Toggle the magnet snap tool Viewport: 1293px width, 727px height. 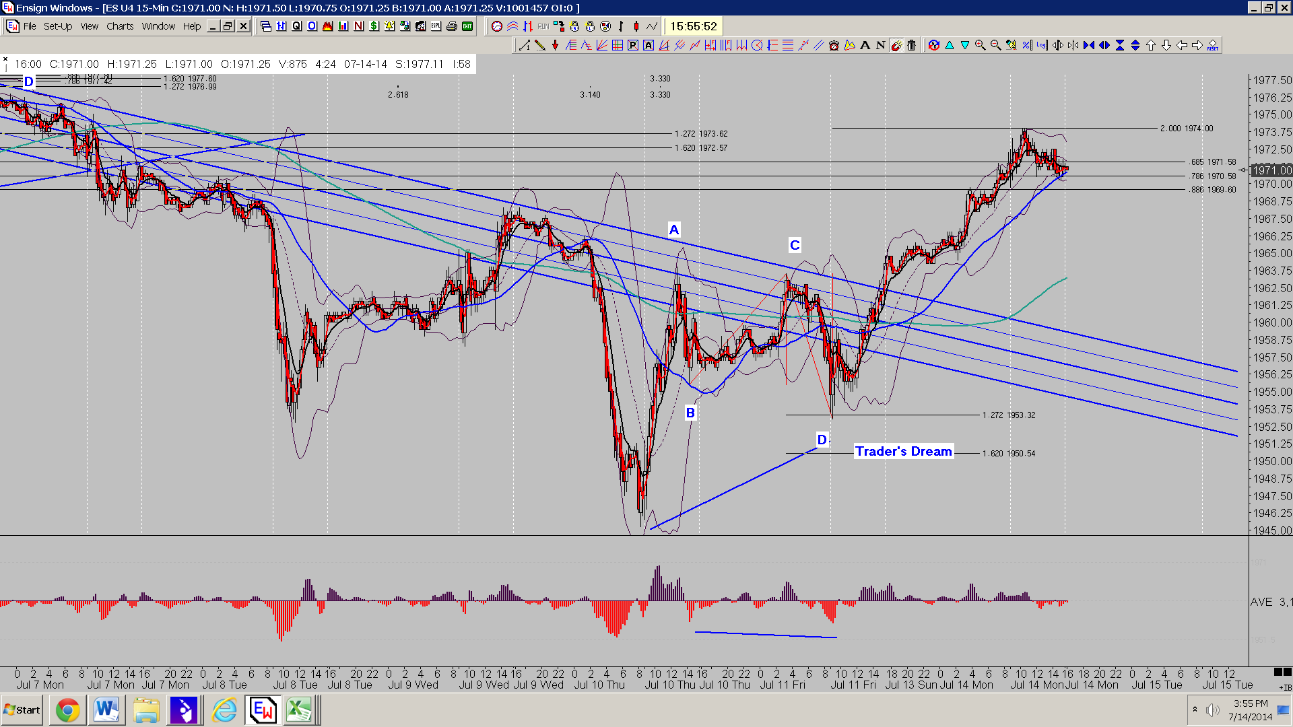896,45
